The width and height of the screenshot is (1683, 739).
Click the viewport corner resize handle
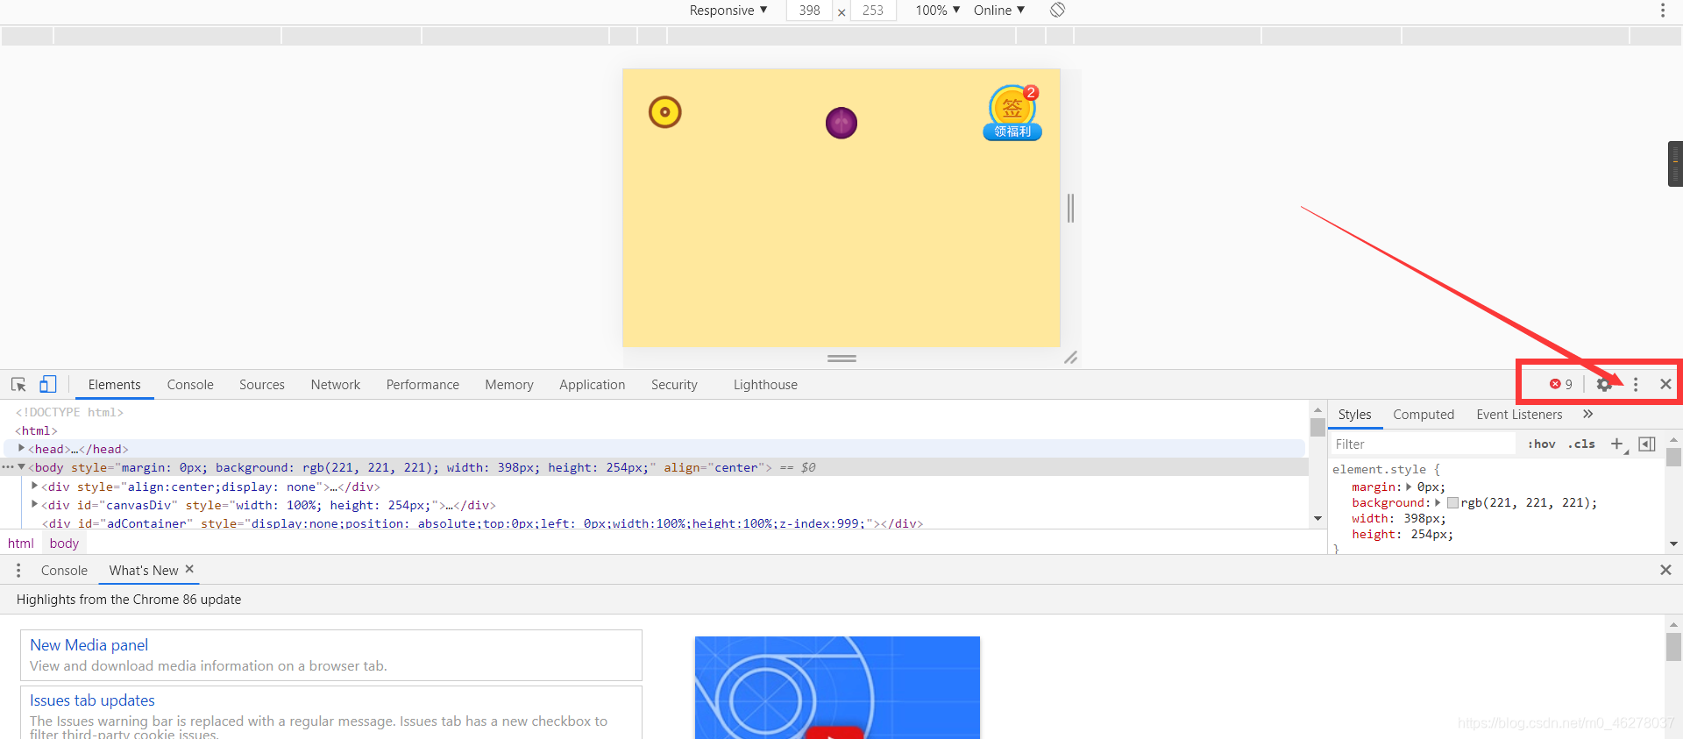1070,358
